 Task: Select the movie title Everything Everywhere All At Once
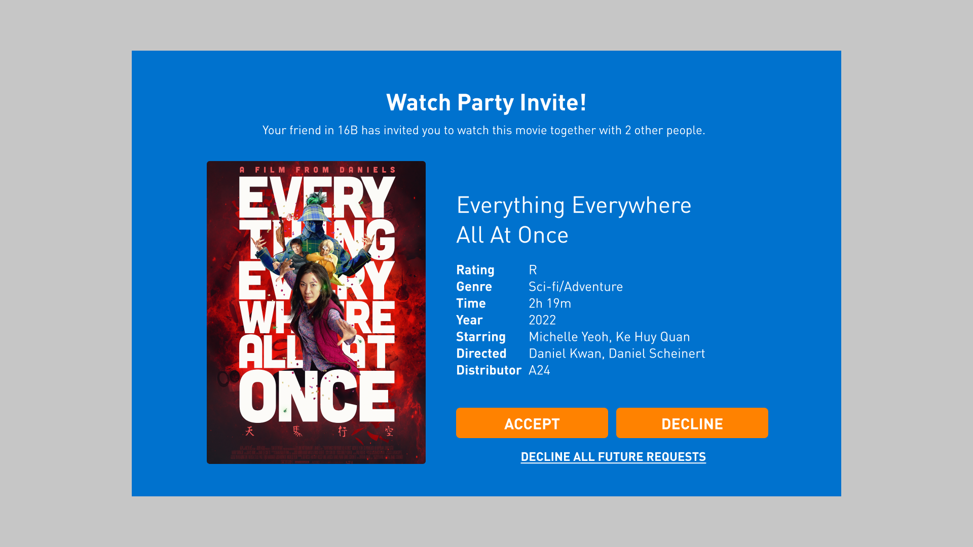click(x=574, y=219)
